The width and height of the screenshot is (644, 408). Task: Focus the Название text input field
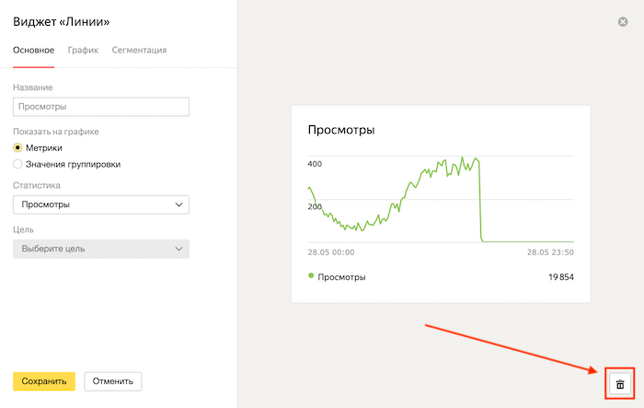101,107
